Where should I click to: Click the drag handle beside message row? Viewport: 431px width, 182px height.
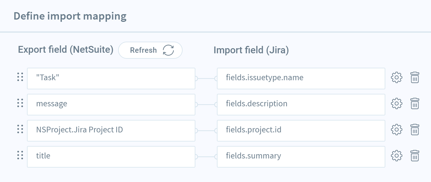[20, 103]
